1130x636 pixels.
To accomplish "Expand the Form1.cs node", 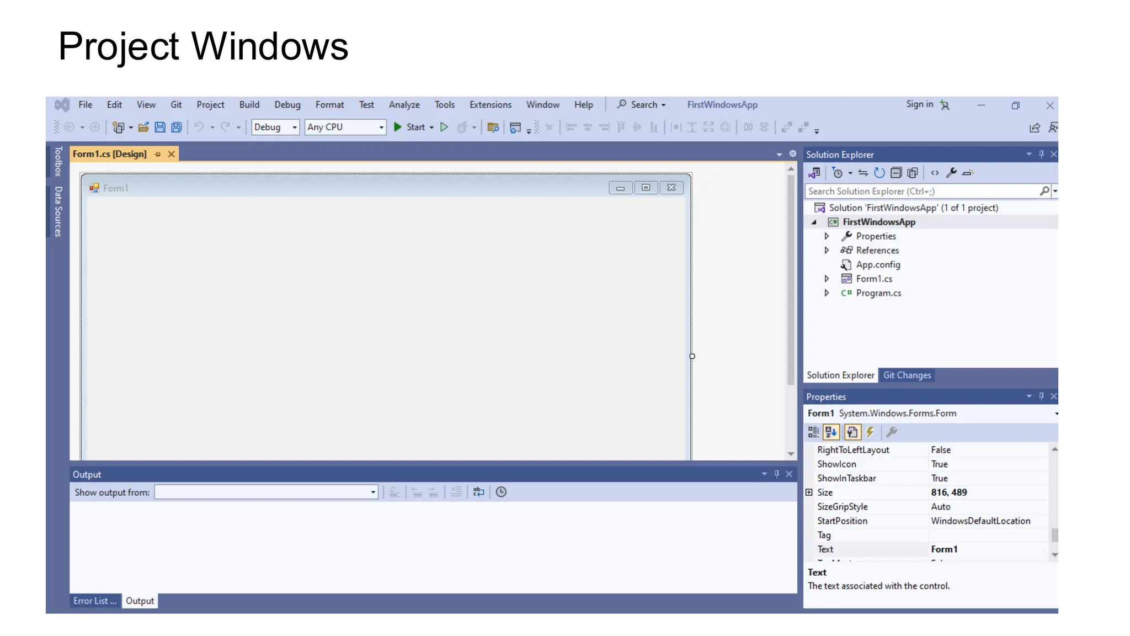I will point(827,279).
